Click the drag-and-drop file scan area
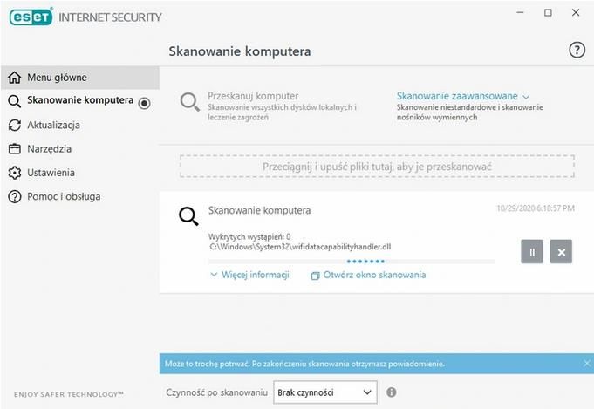The image size is (594, 409). pos(378,167)
